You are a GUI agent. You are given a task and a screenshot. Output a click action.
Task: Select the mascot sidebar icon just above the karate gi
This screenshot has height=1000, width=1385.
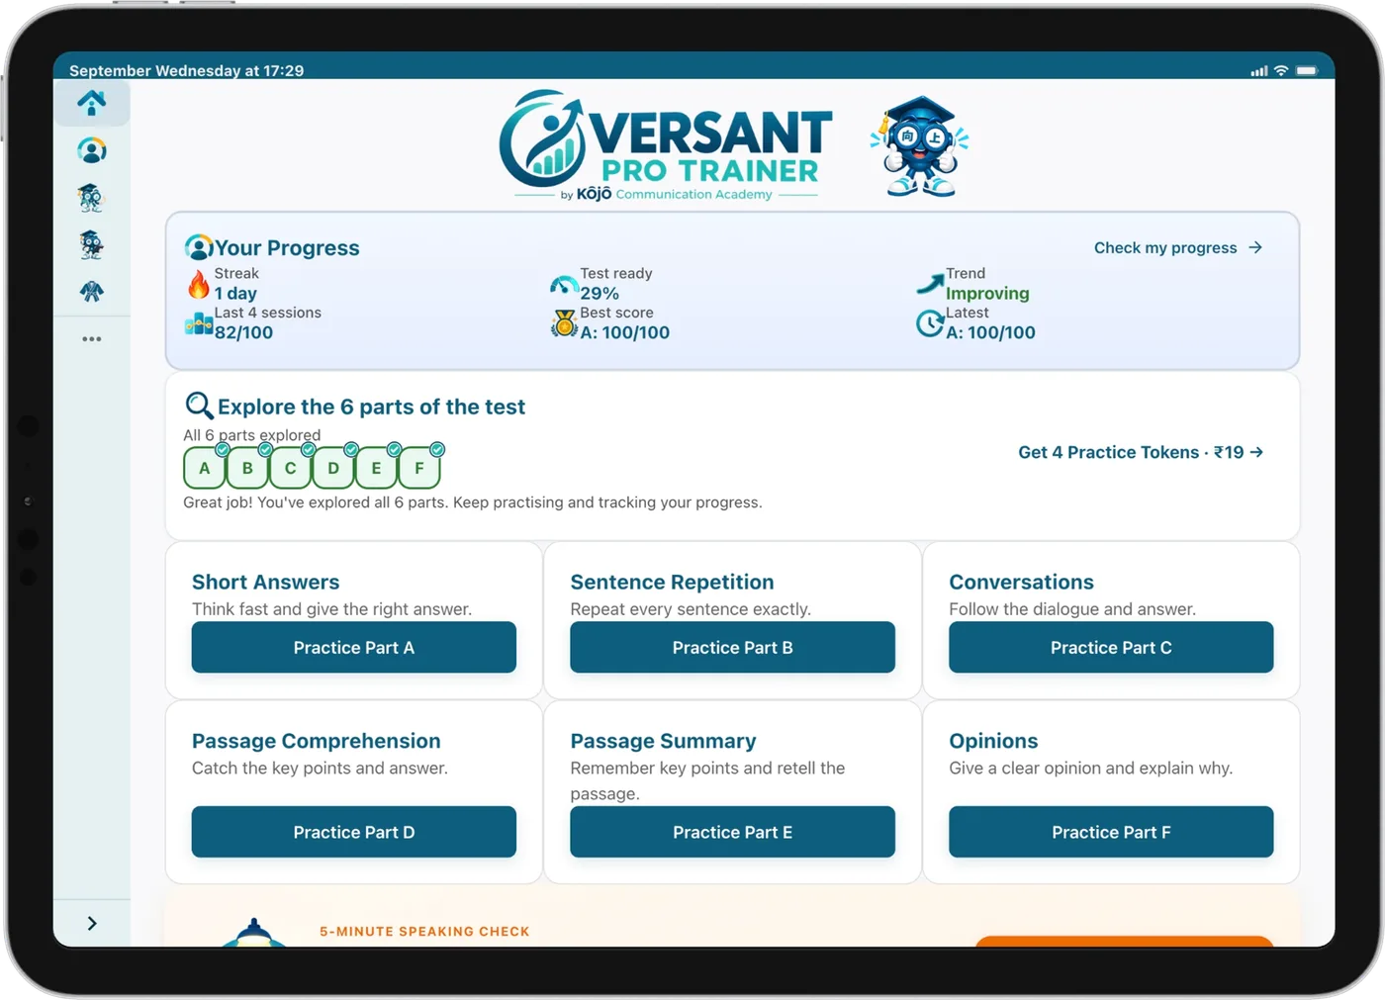click(91, 244)
